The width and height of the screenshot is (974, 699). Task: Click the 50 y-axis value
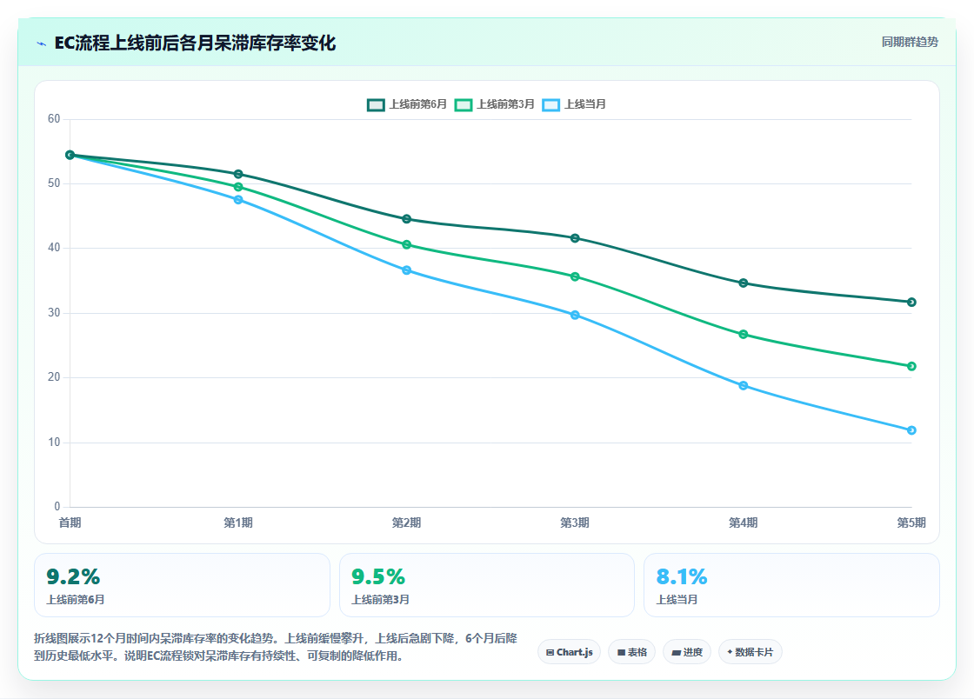(x=54, y=183)
